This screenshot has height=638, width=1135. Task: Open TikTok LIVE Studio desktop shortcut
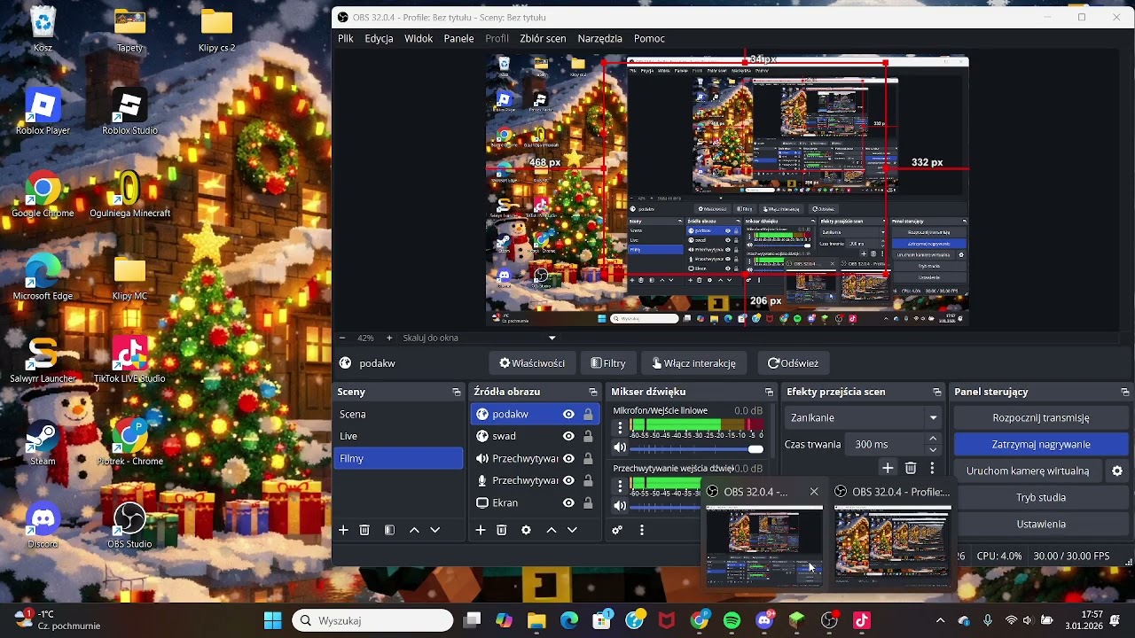129,359
